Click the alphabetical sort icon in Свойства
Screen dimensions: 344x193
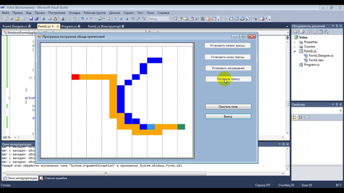tap(301, 117)
